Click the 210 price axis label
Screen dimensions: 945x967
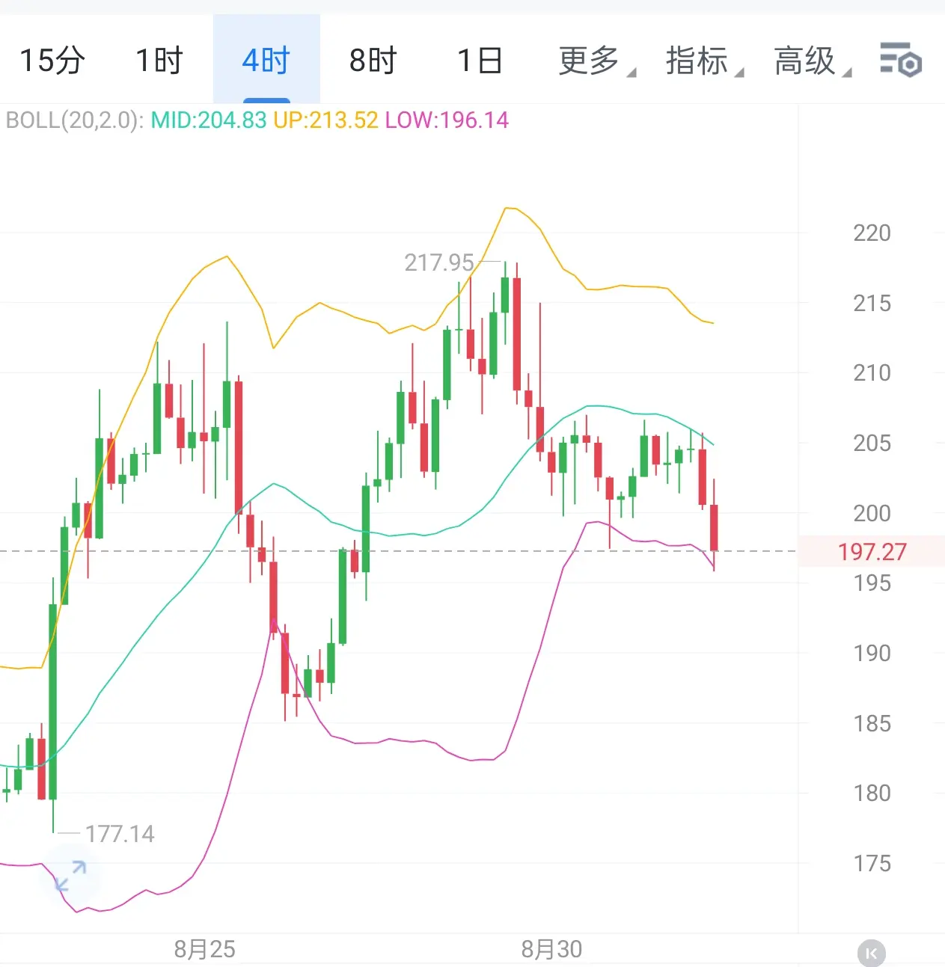872,372
